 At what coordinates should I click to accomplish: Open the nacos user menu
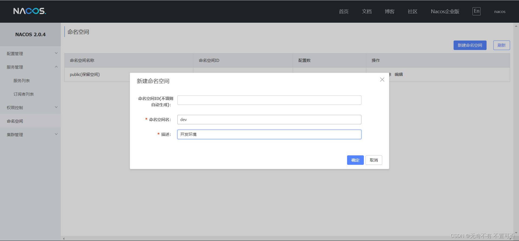[500, 12]
